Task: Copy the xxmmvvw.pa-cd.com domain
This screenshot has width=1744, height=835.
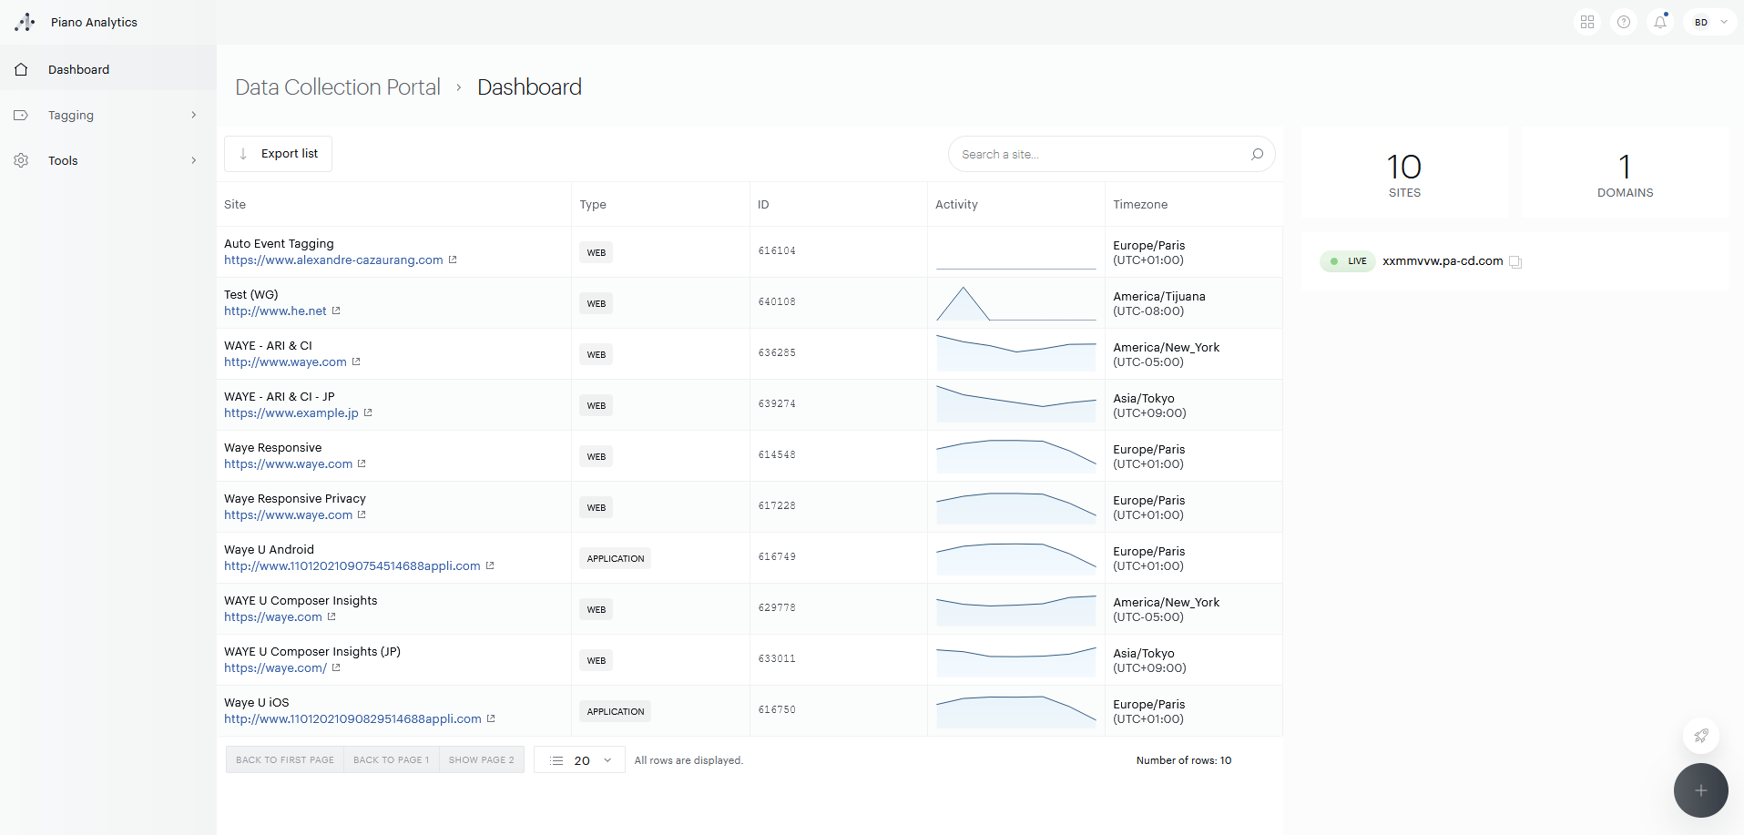Action: point(1515,261)
